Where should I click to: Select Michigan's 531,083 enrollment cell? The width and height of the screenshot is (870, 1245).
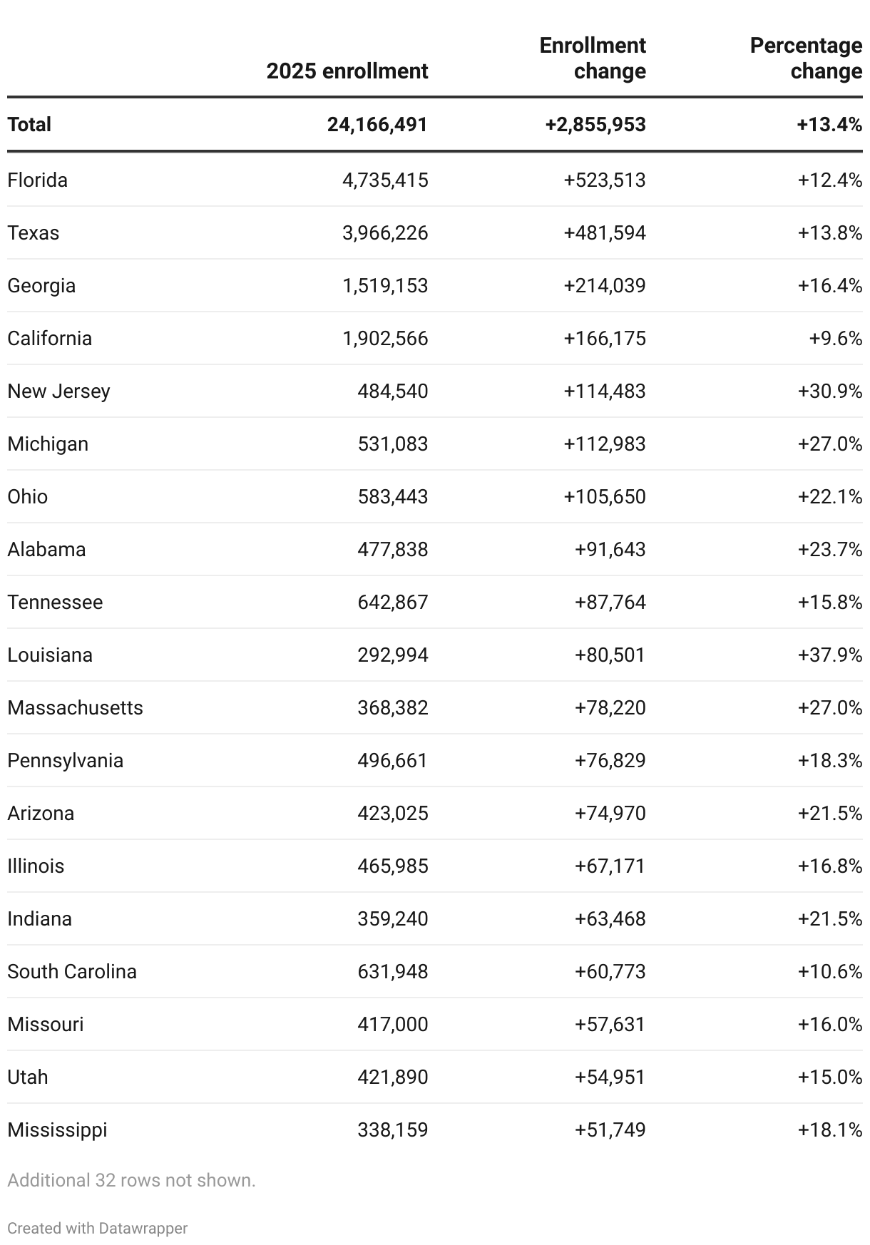pyautogui.click(x=393, y=444)
